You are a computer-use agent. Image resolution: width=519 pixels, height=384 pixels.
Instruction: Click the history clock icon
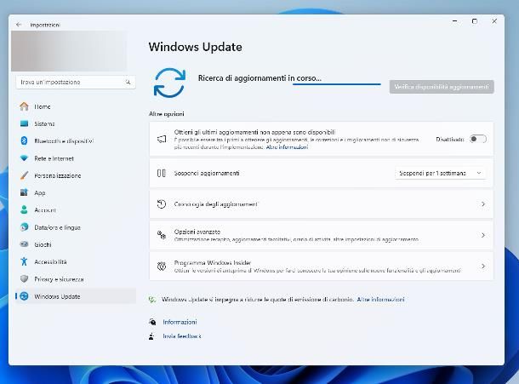tap(161, 204)
